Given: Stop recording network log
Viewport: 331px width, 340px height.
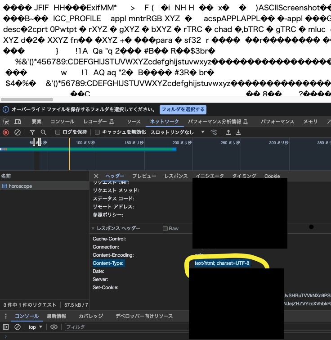Looking at the screenshot, I should [6, 132].
